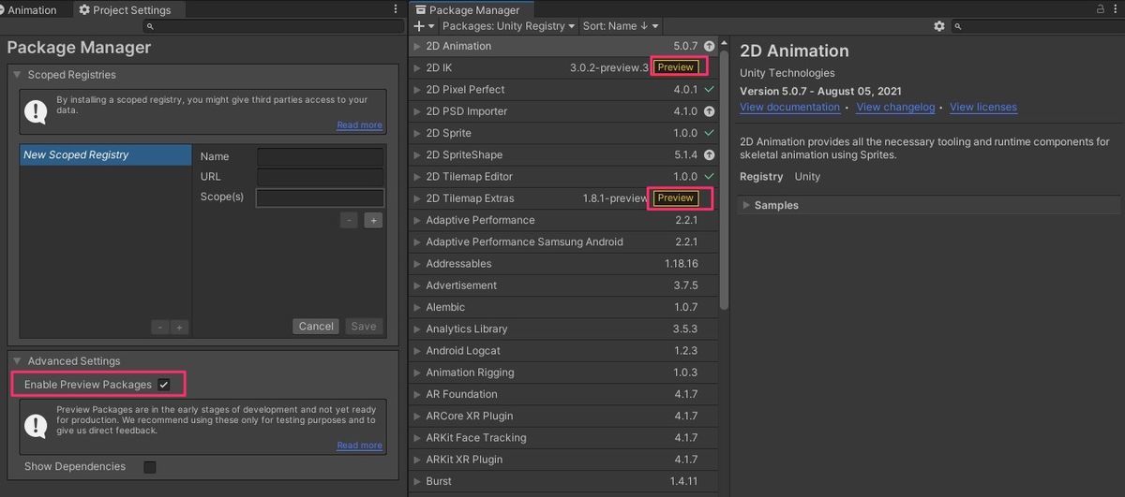The height and width of the screenshot is (497, 1125).
Task: Open the Sort: Name dropdown
Action: [x=621, y=26]
